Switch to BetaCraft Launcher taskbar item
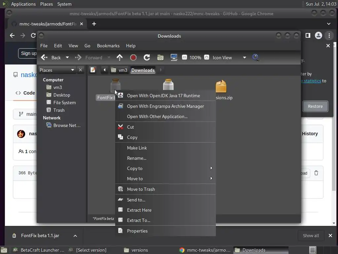 [x=39, y=250]
